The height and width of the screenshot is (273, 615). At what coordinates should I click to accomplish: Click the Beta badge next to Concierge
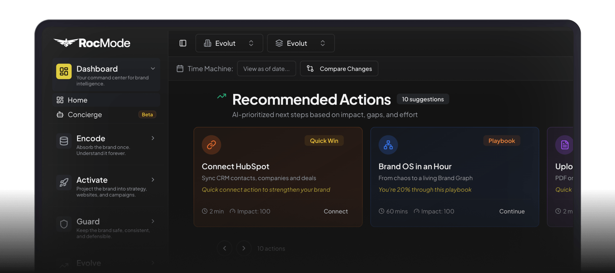tap(147, 115)
